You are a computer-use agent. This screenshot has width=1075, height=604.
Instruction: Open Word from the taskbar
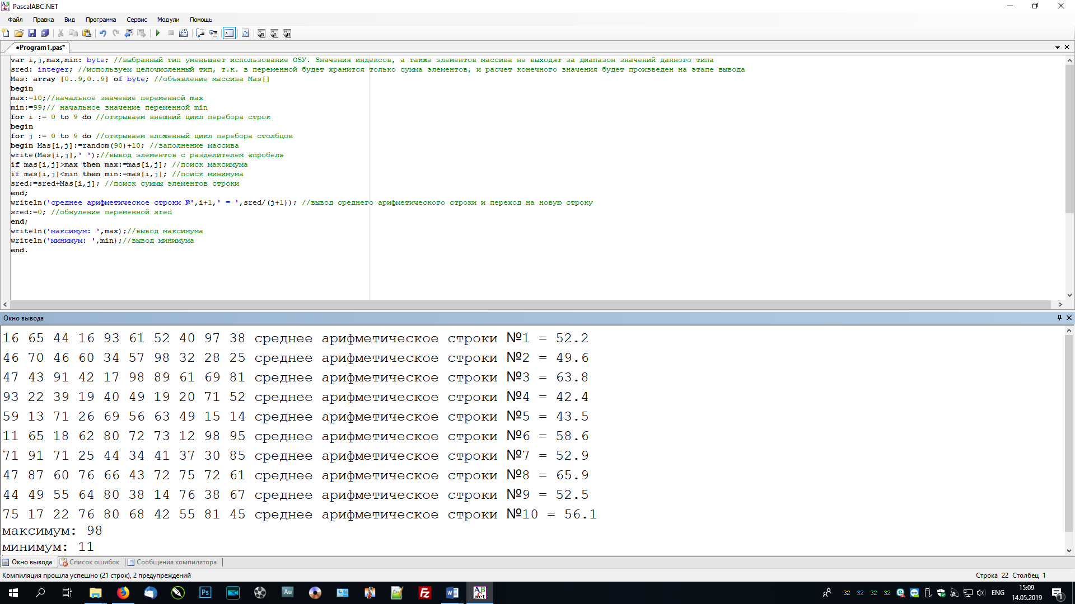pyautogui.click(x=452, y=593)
